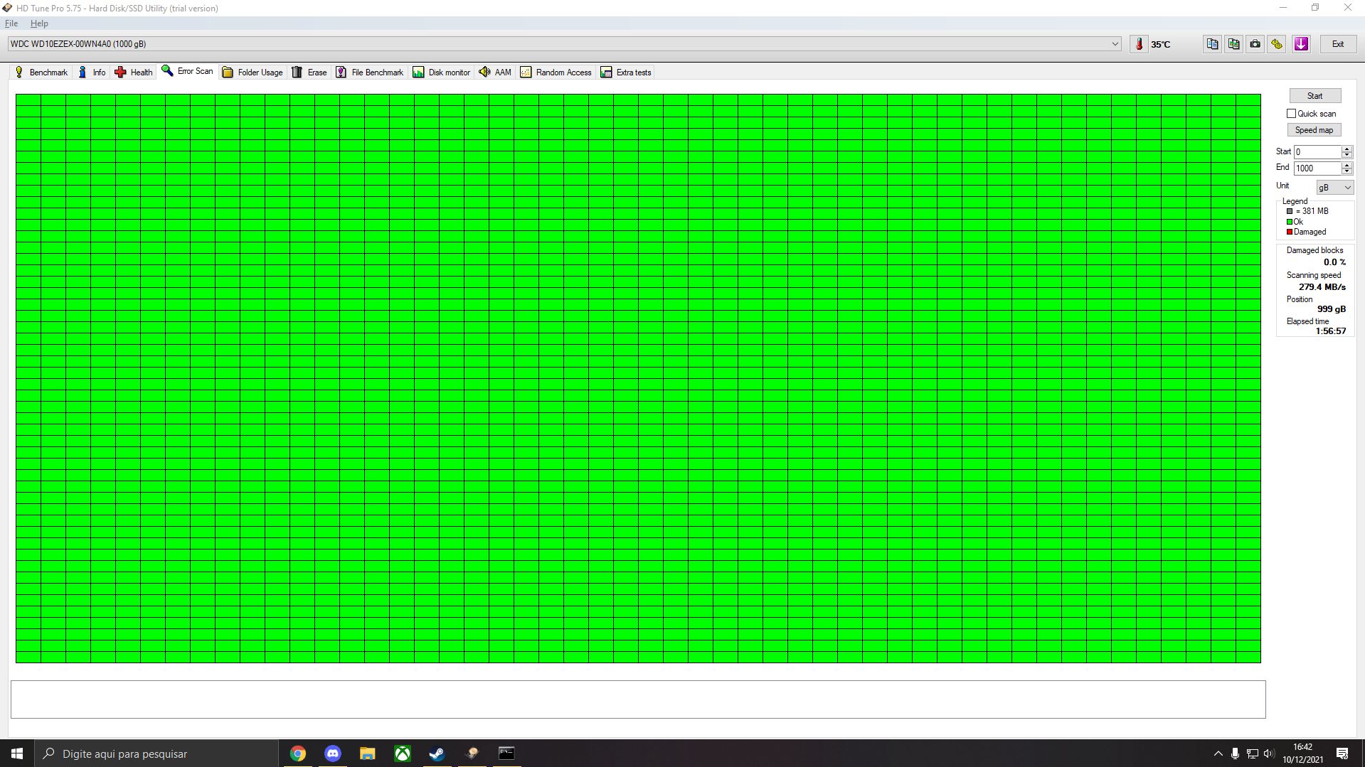Open volume control tray icon

pyautogui.click(x=1269, y=753)
